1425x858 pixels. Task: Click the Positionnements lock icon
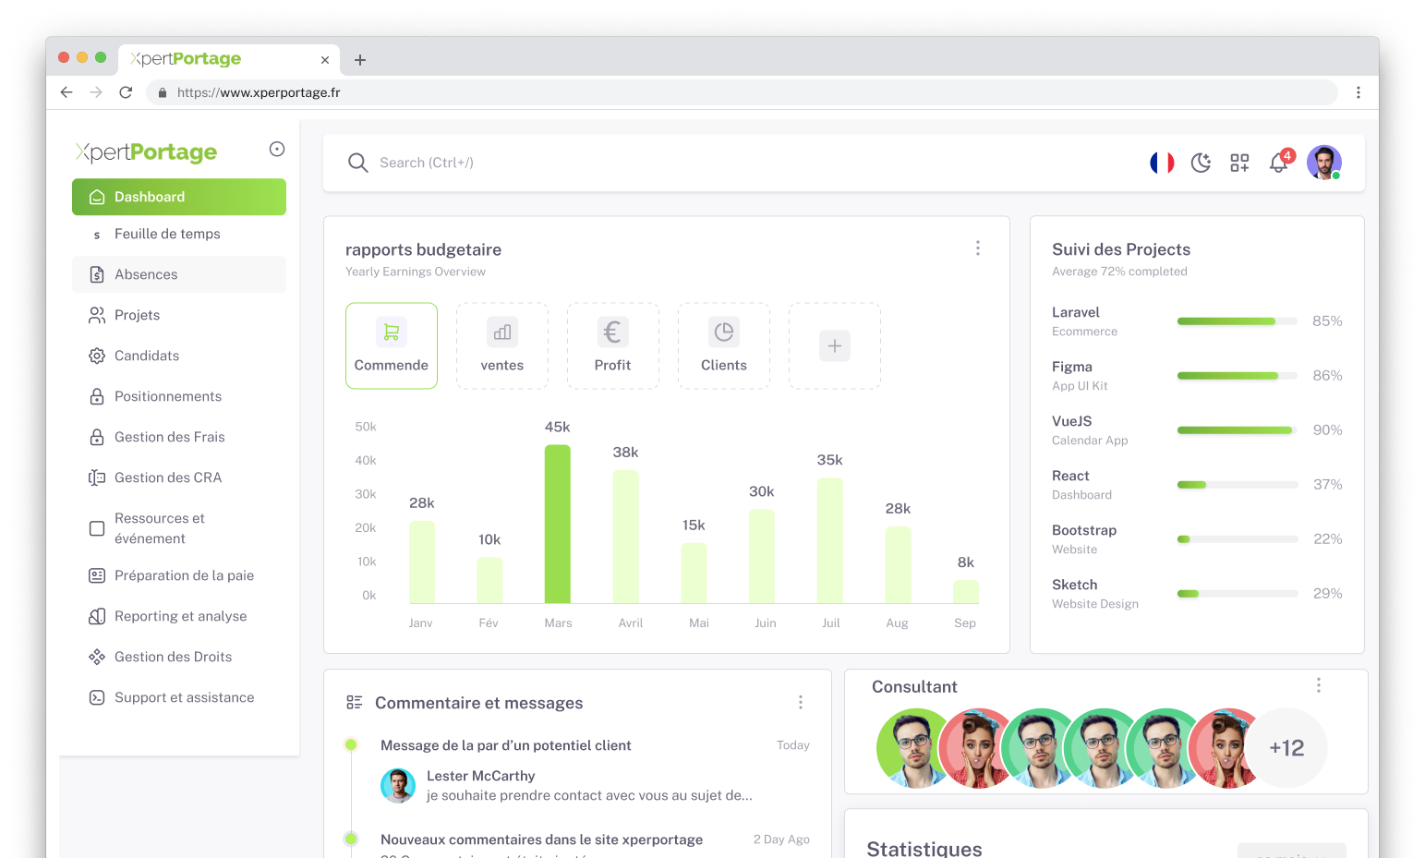97,396
